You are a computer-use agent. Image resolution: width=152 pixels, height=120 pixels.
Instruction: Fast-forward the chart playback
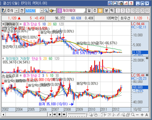[x=64, y=114]
